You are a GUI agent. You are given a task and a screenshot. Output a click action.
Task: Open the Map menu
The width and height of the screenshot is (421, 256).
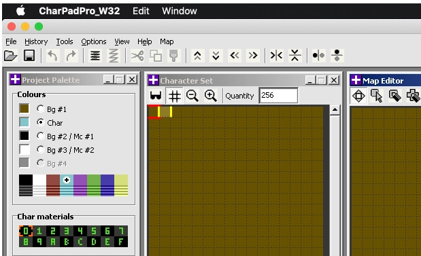[167, 41]
